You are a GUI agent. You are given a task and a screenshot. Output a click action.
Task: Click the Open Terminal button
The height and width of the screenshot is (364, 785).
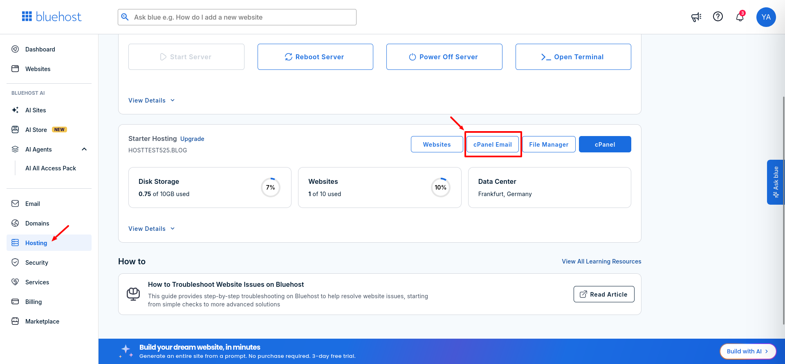point(573,57)
